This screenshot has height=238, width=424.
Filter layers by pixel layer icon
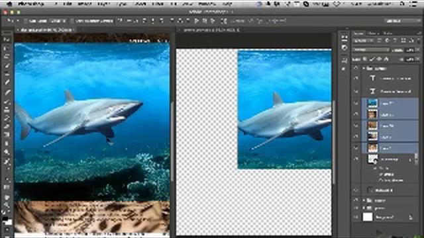click(380, 41)
